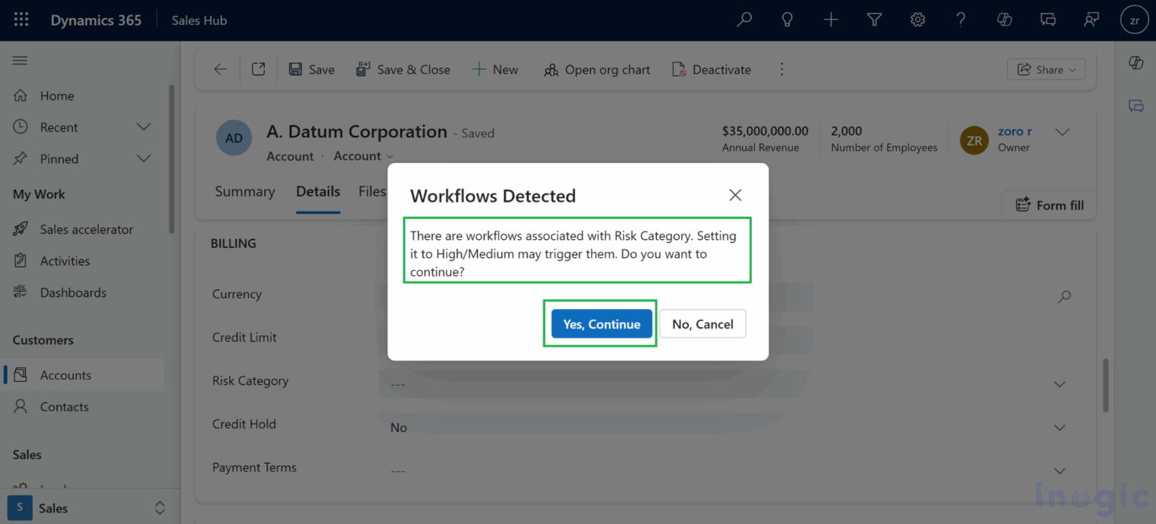Open global search in the top bar
Image resolution: width=1156 pixels, height=524 pixels.
point(744,20)
